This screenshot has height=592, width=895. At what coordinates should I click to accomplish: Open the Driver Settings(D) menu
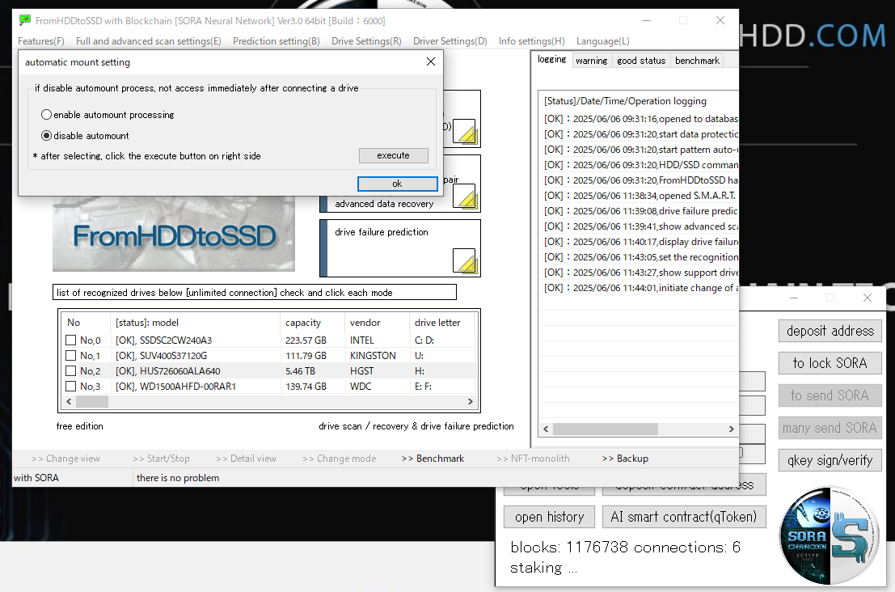(x=450, y=41)
